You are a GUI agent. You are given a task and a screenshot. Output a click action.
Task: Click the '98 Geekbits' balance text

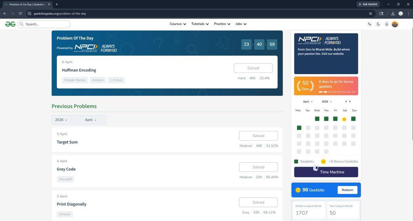(313, 190)
